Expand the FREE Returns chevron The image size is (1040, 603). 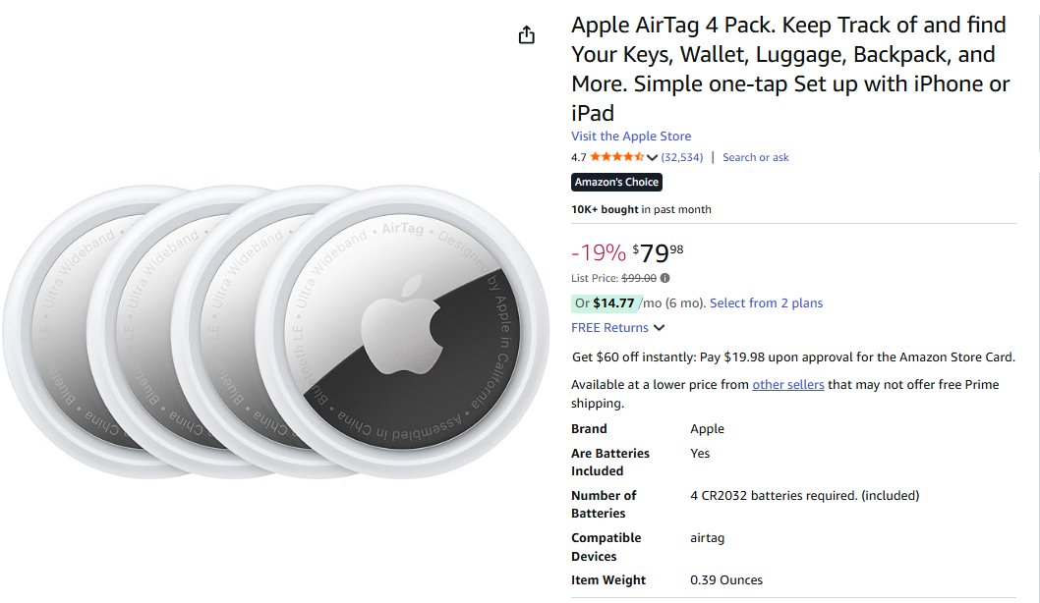tap(659, 328)
